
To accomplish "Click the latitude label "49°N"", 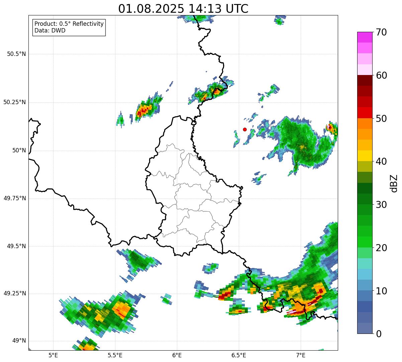I will click(19, 341).
